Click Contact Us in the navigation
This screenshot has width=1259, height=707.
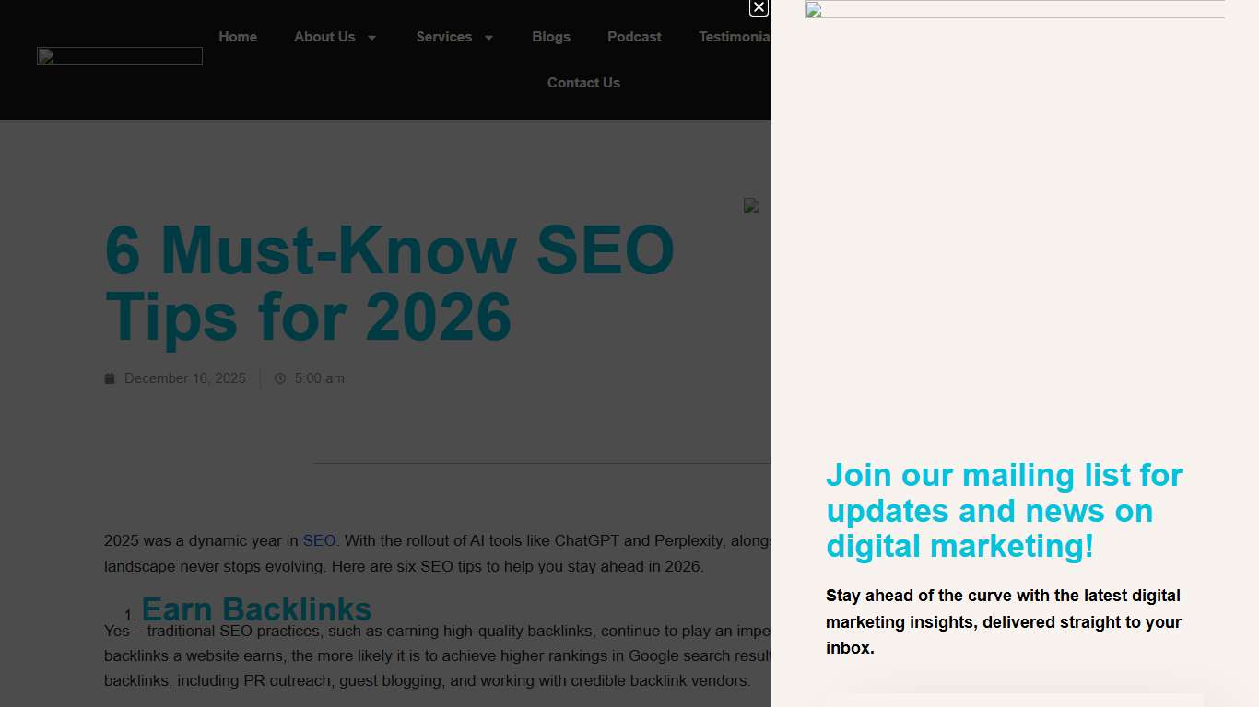pos(583,83)
